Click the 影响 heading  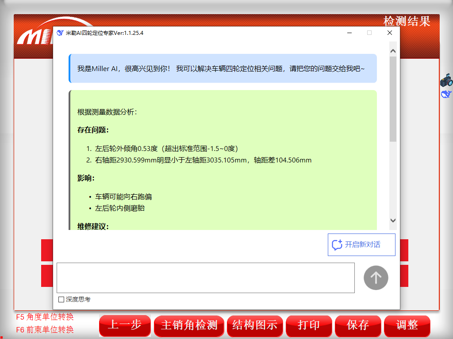(x=86, y=178)
